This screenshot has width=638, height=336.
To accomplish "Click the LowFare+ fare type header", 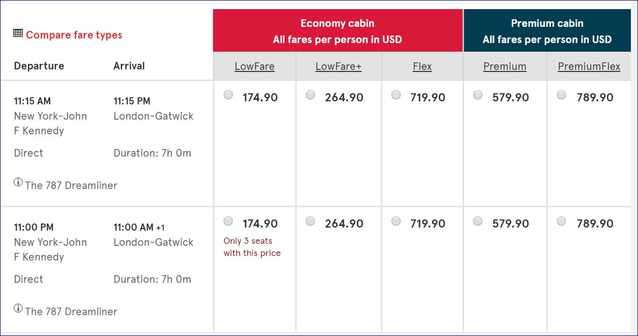I will click(x=338, y=66).
